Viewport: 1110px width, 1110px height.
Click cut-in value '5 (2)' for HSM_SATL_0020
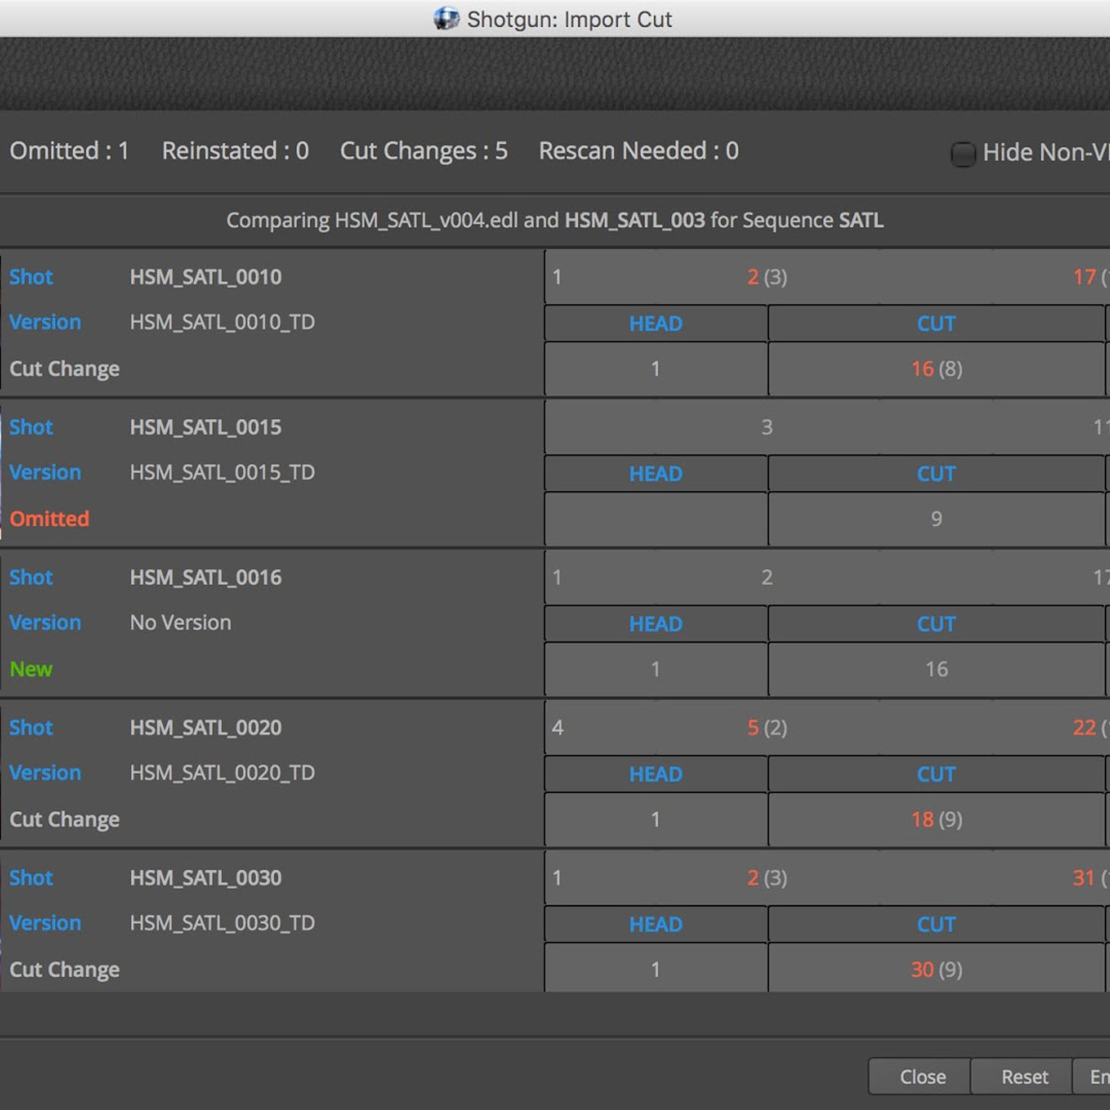[x=767, y=728]
